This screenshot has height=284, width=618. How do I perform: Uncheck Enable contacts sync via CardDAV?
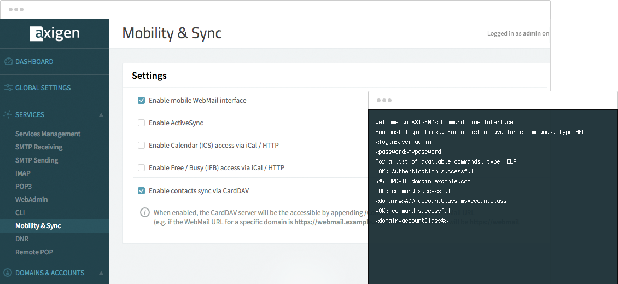(141, 191)
